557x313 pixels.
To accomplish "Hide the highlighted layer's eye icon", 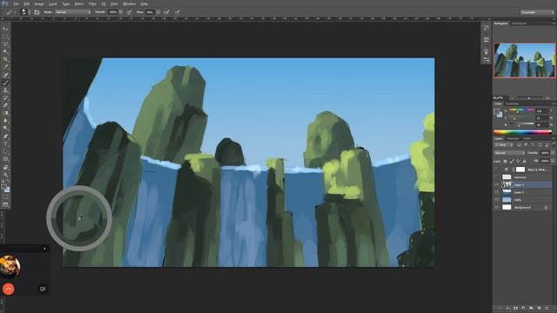I will tap(496, 184).
